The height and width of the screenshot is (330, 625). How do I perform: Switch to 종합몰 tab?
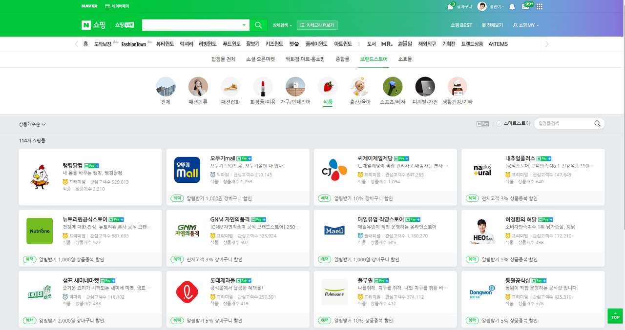pos(342,59)
